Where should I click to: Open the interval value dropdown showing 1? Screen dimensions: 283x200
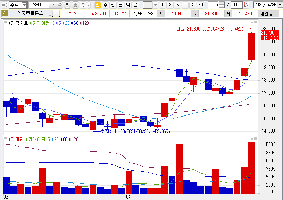[x=155, y=5]
